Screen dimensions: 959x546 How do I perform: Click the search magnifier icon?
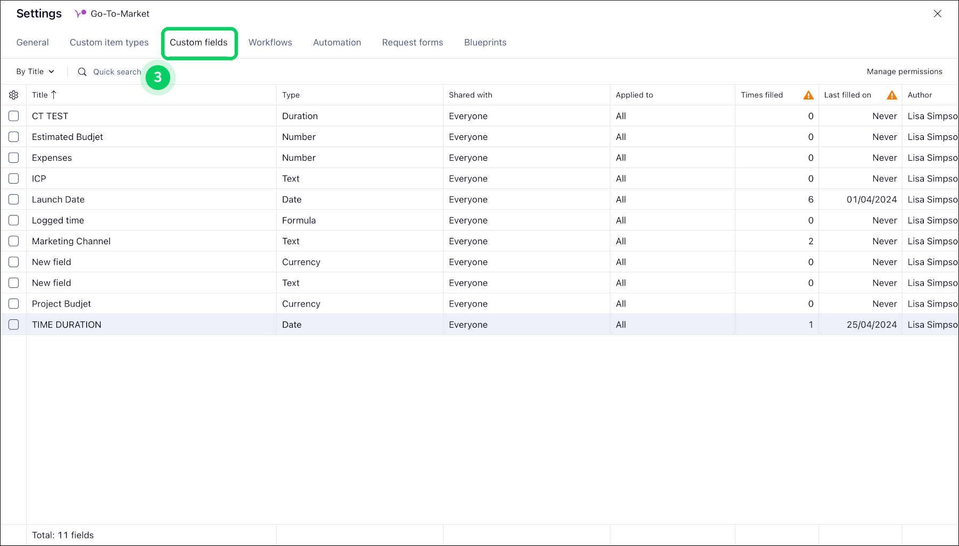click(82, 72)
